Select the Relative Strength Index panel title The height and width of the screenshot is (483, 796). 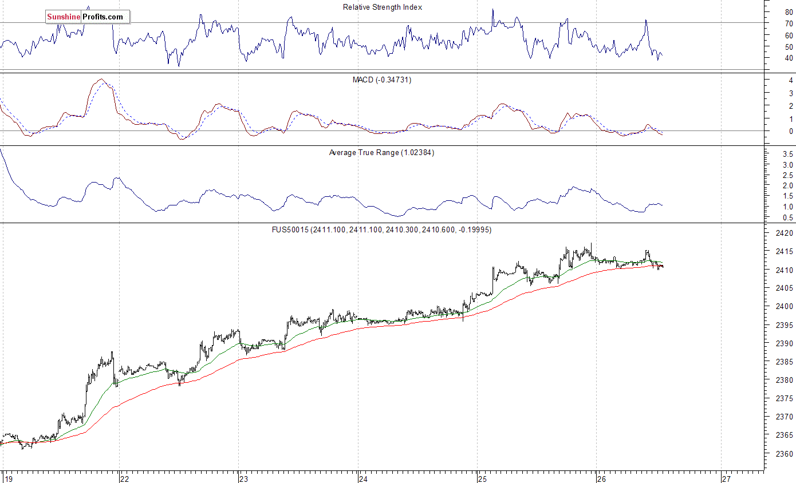click(383, 7)
